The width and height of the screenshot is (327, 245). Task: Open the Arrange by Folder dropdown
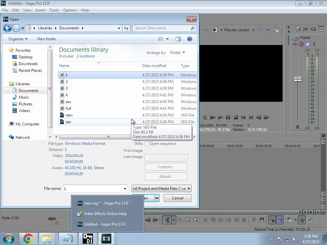pos(178,53)
